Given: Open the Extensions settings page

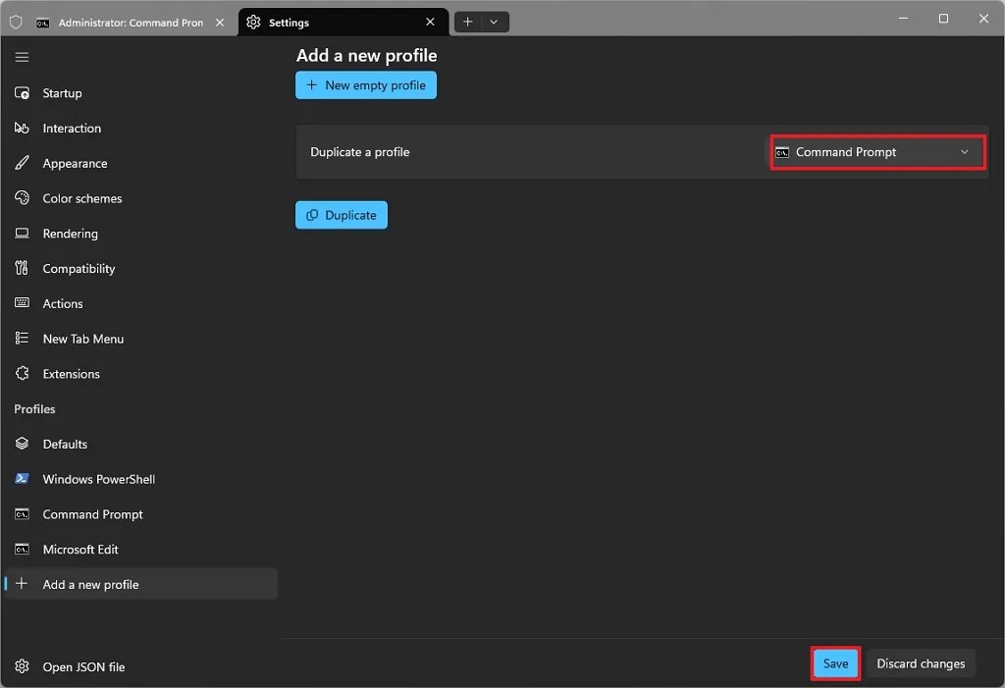Looking at the screenshot, I should tap(71, 374).
